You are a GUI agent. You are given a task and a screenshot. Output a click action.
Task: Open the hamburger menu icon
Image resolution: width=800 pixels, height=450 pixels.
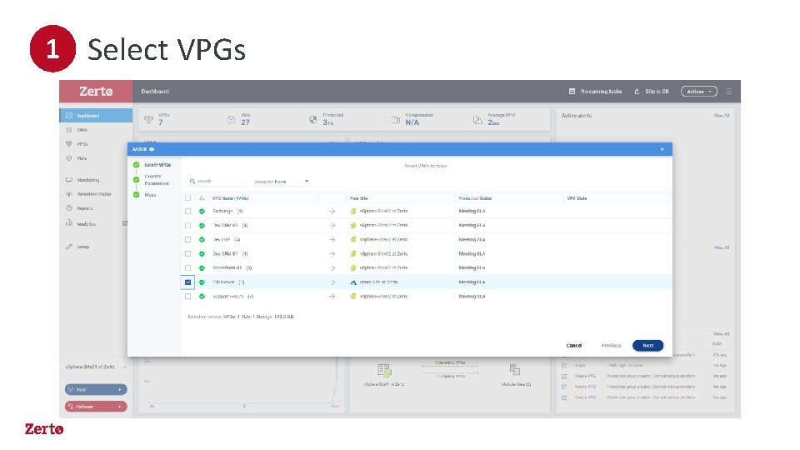click(x=729, y=92)
